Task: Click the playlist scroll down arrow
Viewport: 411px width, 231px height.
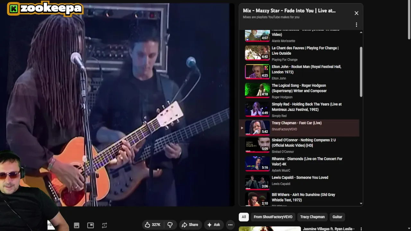Action: 361,203
